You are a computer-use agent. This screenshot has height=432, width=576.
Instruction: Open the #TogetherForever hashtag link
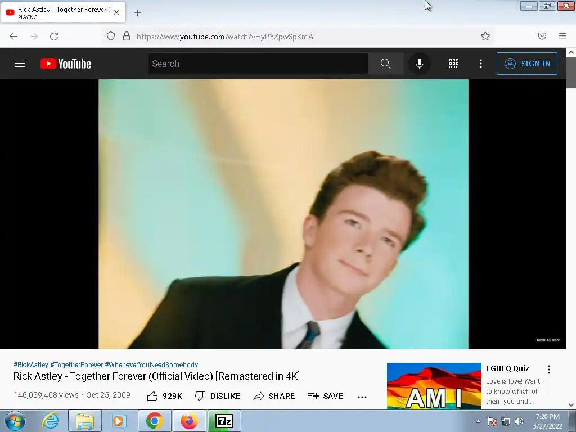(76, 364)
